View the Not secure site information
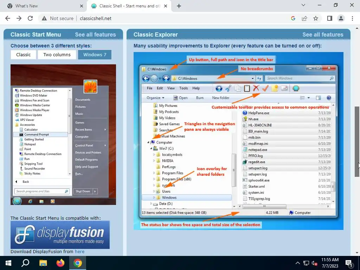The image size is (360, 270). pyautogui.click(x=58, y=18)
